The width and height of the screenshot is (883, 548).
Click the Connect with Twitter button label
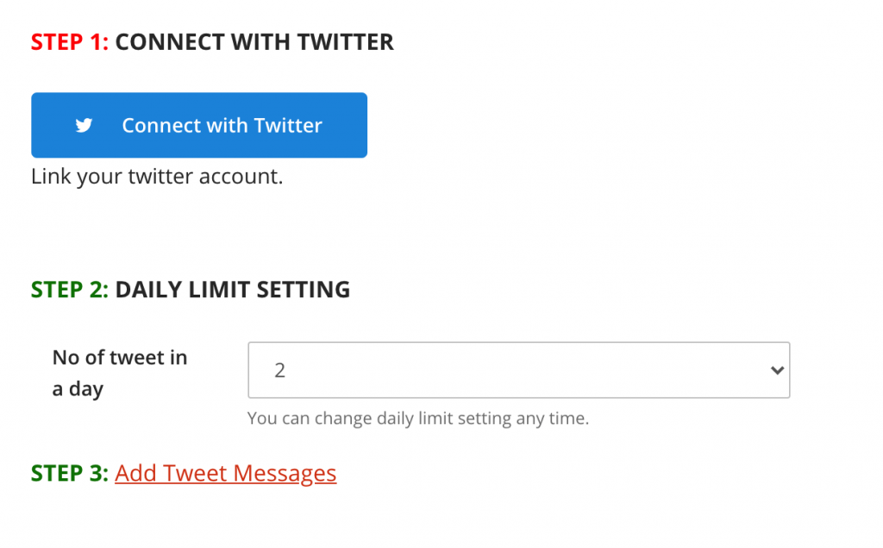coord(222,126)
